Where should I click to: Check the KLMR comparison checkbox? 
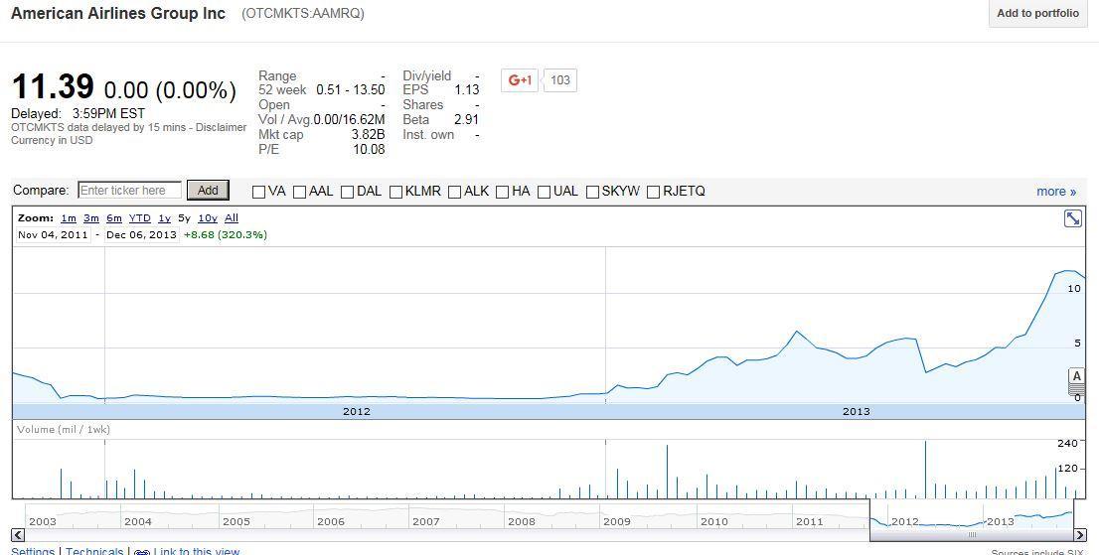[x=395, y=192]
